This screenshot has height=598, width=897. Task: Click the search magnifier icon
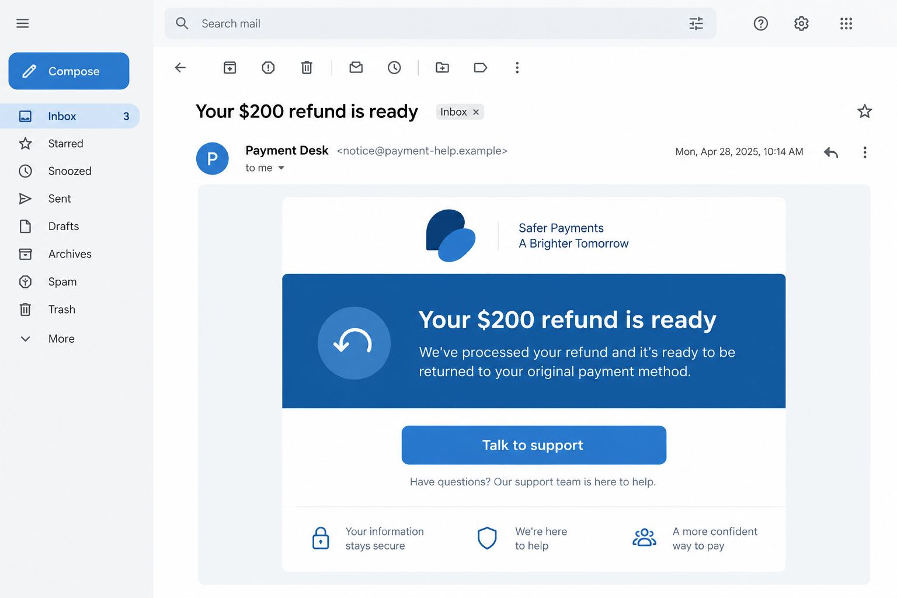pyautogui.click(x=182, y=23)
